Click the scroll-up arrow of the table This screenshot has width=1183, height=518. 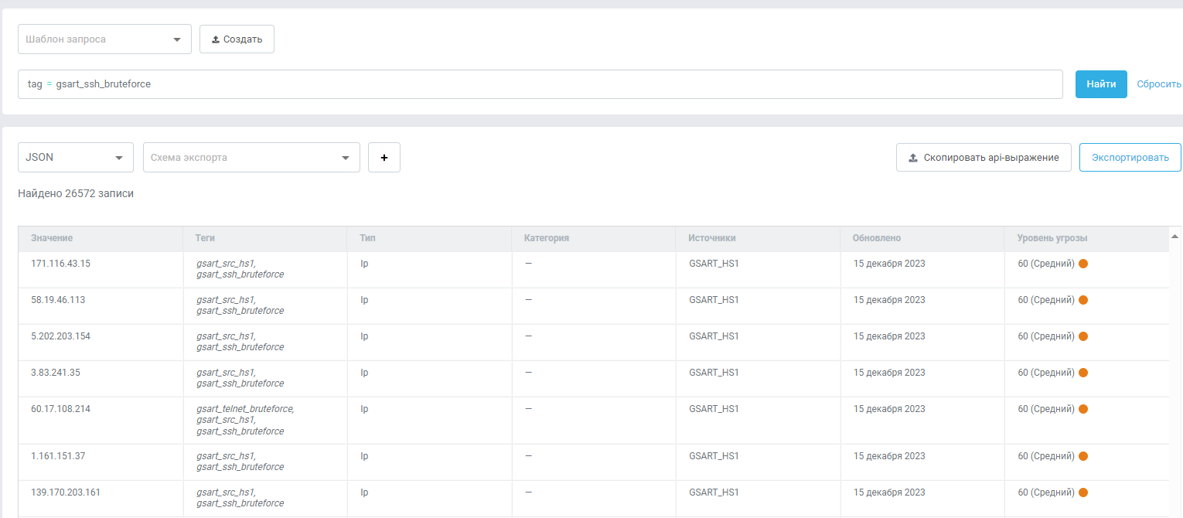(1175, 236)
